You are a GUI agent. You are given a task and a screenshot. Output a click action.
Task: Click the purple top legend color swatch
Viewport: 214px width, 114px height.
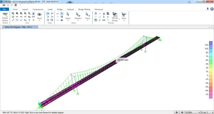(211, 43)
